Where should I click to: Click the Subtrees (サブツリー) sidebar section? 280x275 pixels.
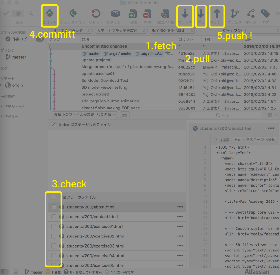[x=10, y=116]
